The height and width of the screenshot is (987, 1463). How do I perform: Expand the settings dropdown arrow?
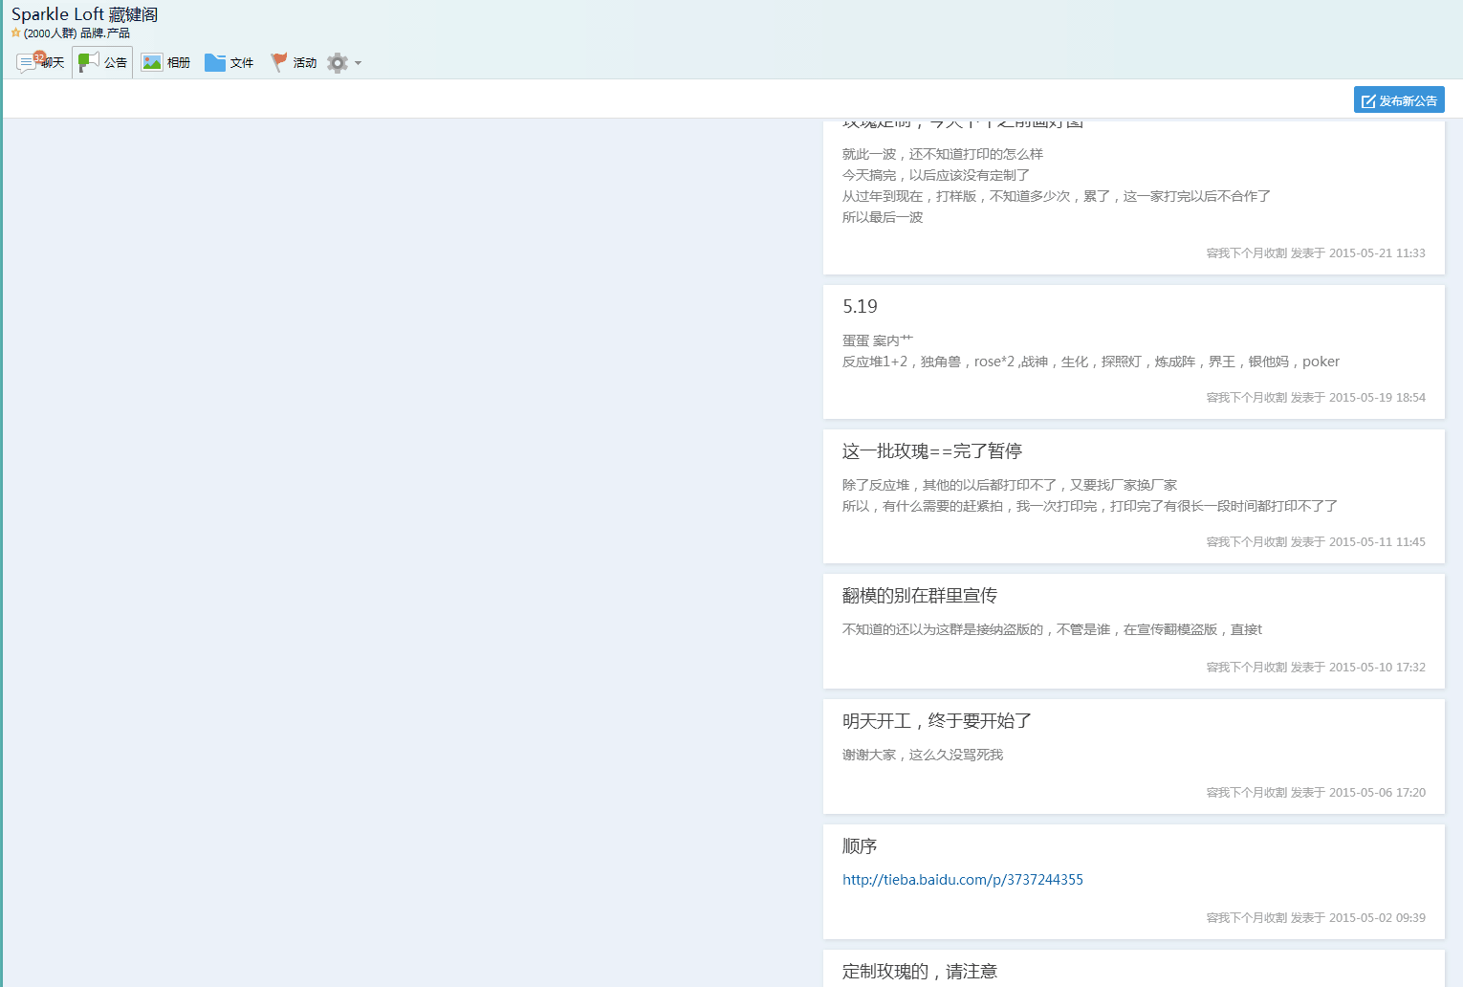(359, 63)
